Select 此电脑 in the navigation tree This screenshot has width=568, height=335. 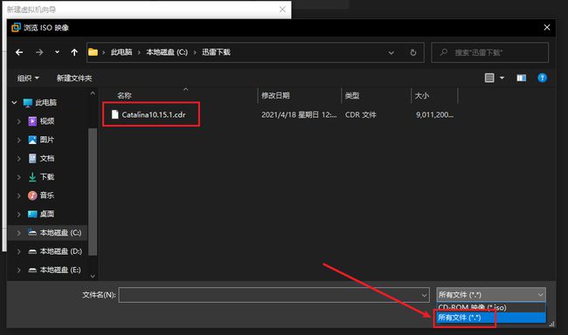45,103
